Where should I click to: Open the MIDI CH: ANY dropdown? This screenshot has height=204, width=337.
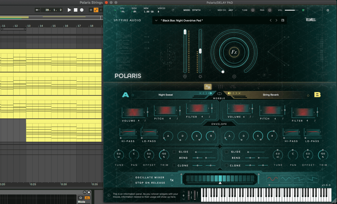[227, 10]
